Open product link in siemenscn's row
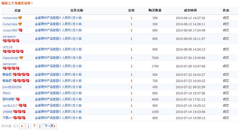Screen dimensions: 238x130 pos(58,66)
